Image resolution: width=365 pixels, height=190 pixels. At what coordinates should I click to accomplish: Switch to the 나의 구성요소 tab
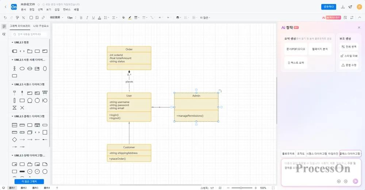41,26
